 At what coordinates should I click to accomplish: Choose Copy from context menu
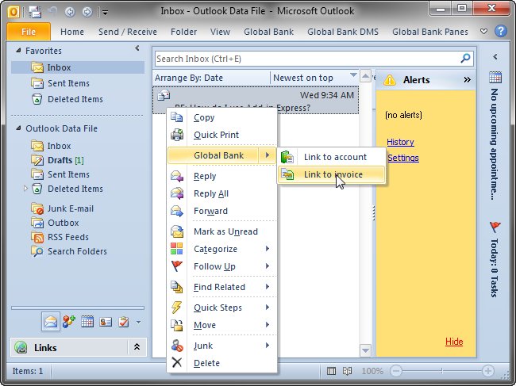pos(221,117)
